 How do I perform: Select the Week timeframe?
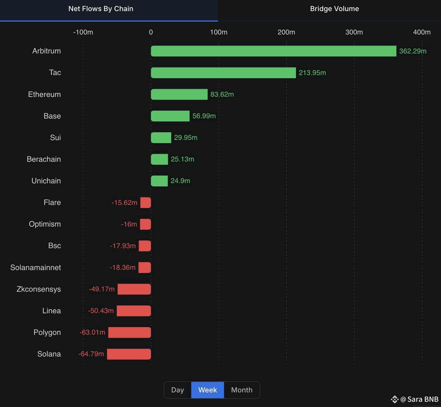pyautogui.click(x=208, y=390)
